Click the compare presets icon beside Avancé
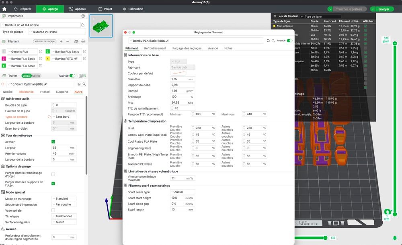This screenshot has width=402, height=245. (84, 76)
